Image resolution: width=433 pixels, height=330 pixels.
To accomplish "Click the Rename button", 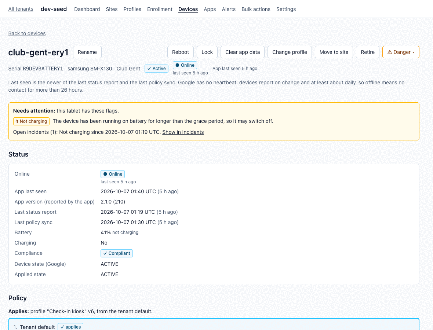I will [x=87, y=52].
